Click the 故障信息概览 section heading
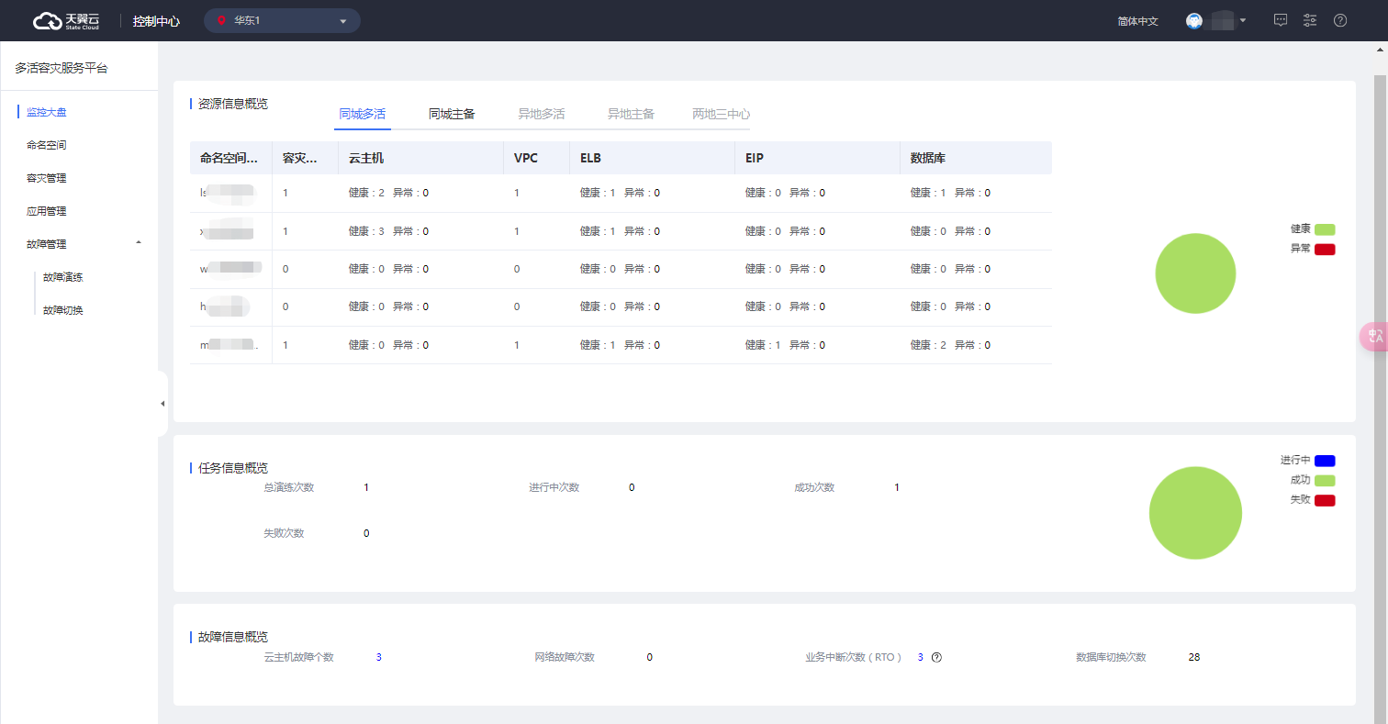The image size is (1388, 724). point(233,637)
